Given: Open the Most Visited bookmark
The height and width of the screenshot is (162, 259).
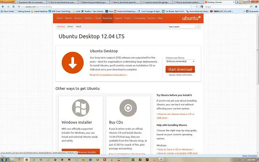Looking at the screenshot, I should (7, 11).
